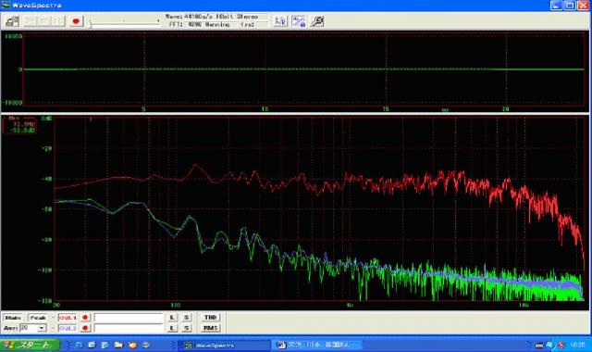Viewport: 592px width, 352px height.
Task: Start recording with the red record button
Action: [x=76, y=21]
